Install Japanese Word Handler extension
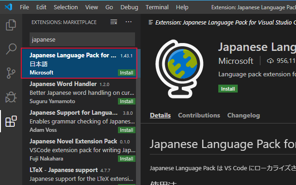 pyautogui.click(x=126, y=101)
